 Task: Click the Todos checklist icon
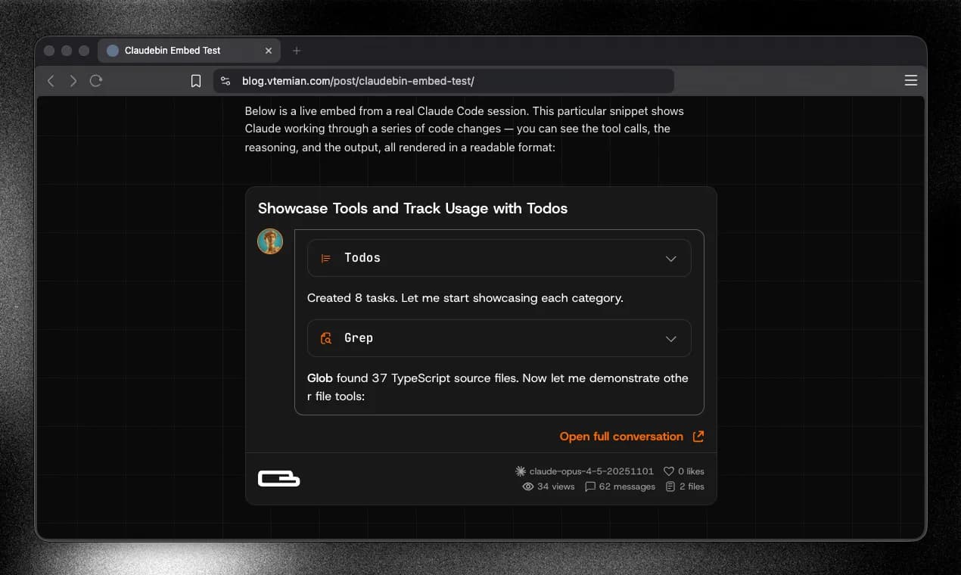[325, 257]
